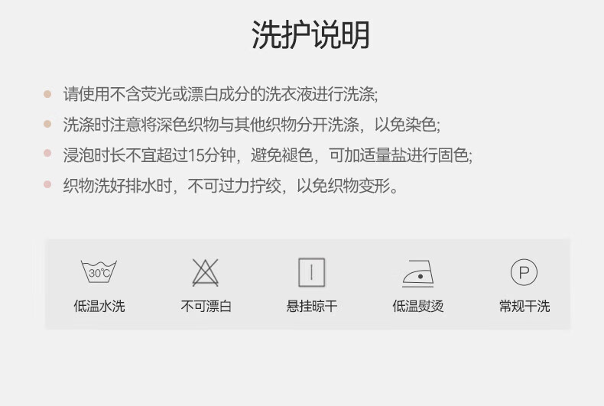The height and width of the screenshot is (406, 604).
Task: Click the 低温熨烫 label
Action: 418,307
